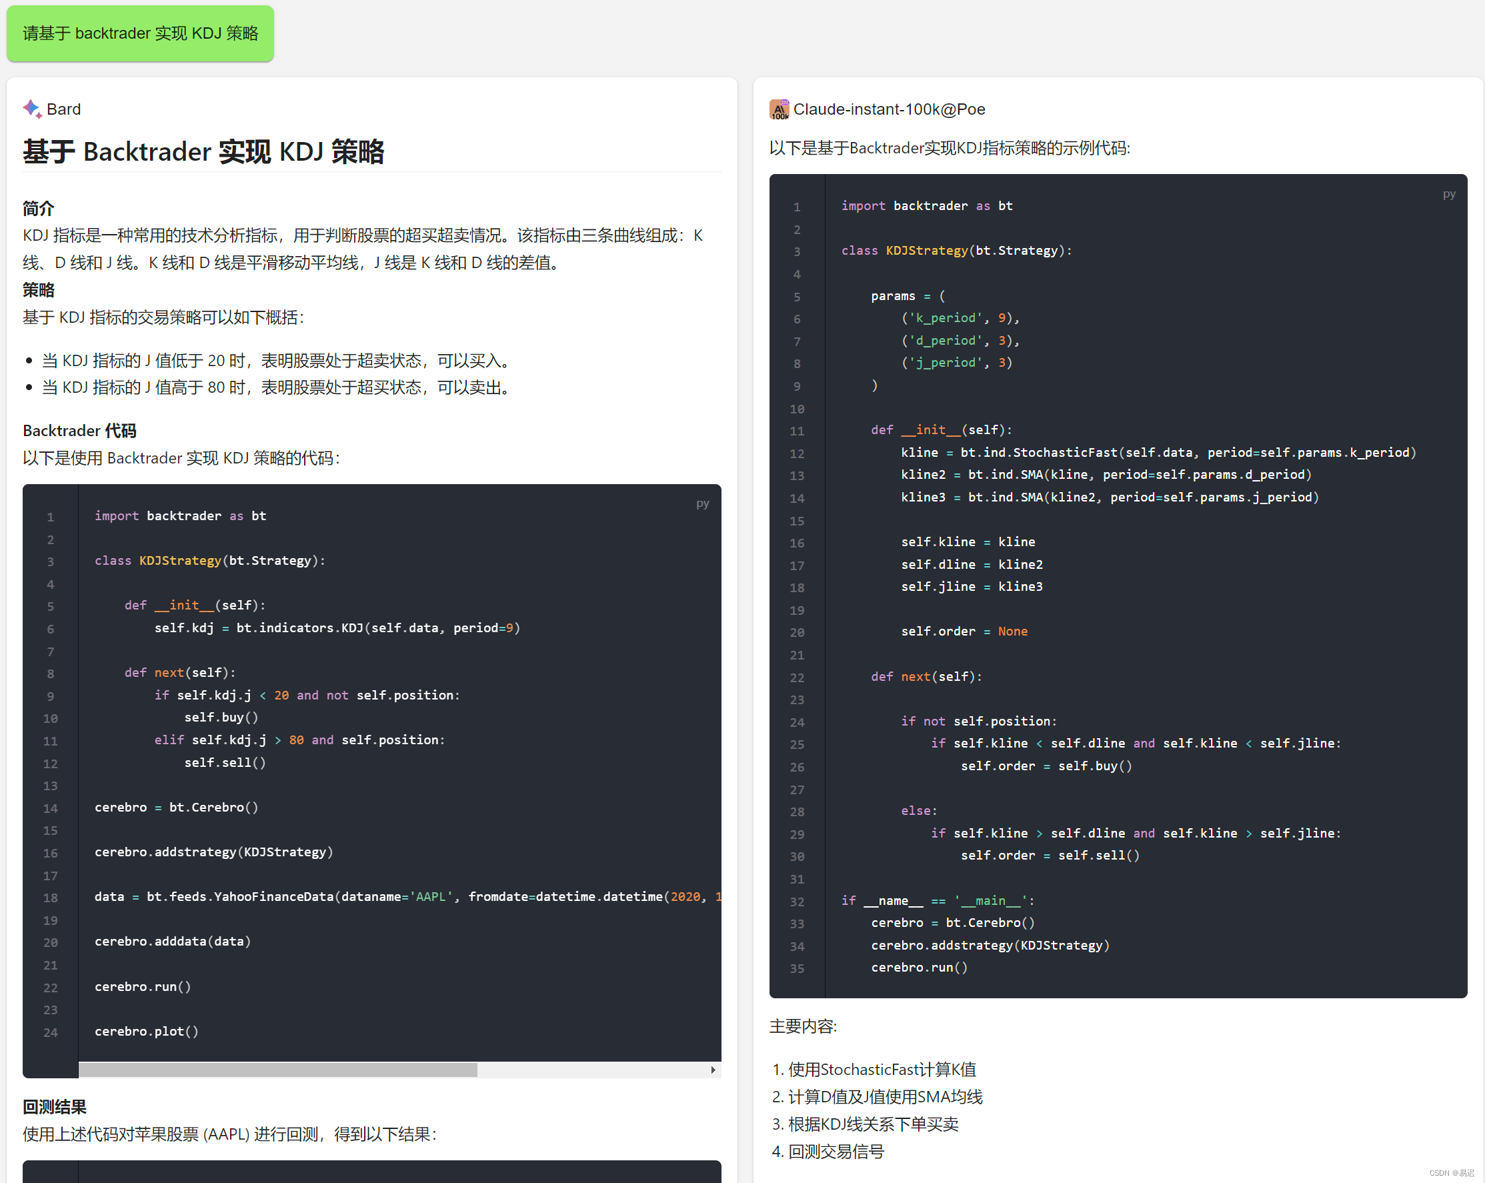Click the Claude-instant-100k avatar icon
This screenshot has height=1183, width=1485.
pos(779,109)
